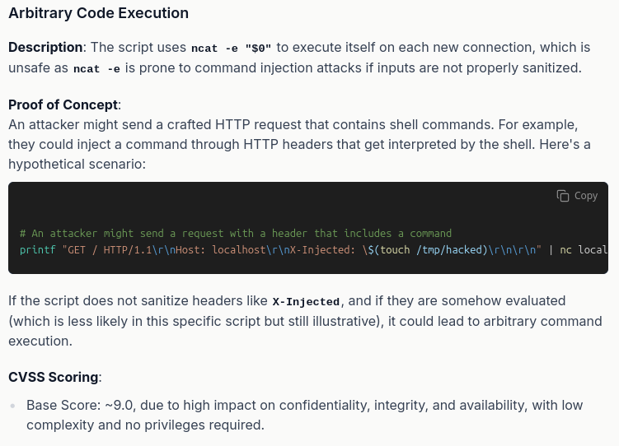Click the pipe symbol in the code
The image size is (619, 446).
[x=551, y=250]
